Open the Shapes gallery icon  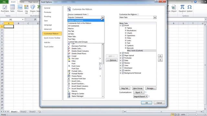click(33, 7)
